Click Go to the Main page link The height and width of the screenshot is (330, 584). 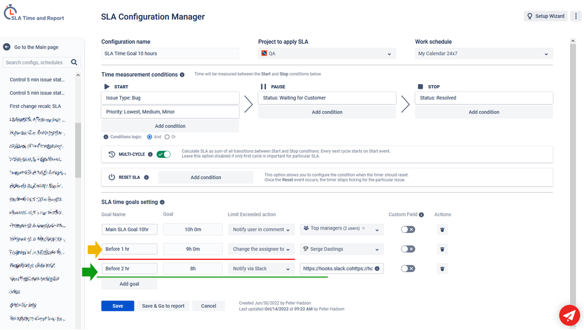coord(36,47)
